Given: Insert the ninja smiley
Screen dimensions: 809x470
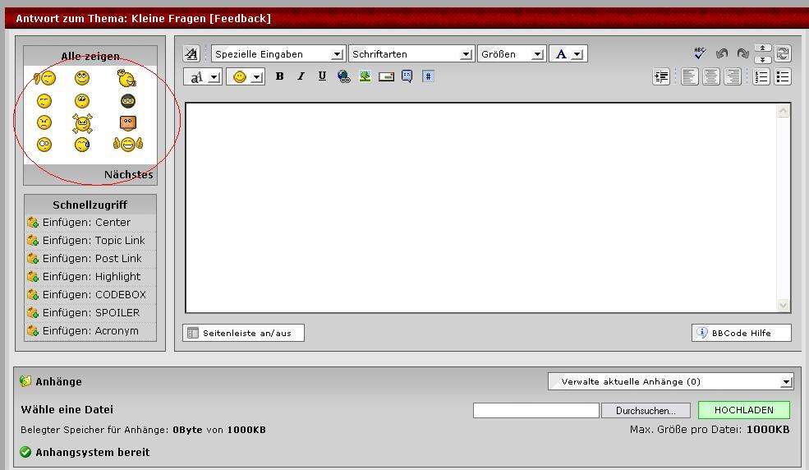Looking at the screenshot, I should 127,101.
